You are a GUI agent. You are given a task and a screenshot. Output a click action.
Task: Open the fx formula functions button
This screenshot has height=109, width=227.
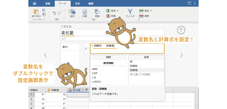pyautogui.click(x=87, y=48)
